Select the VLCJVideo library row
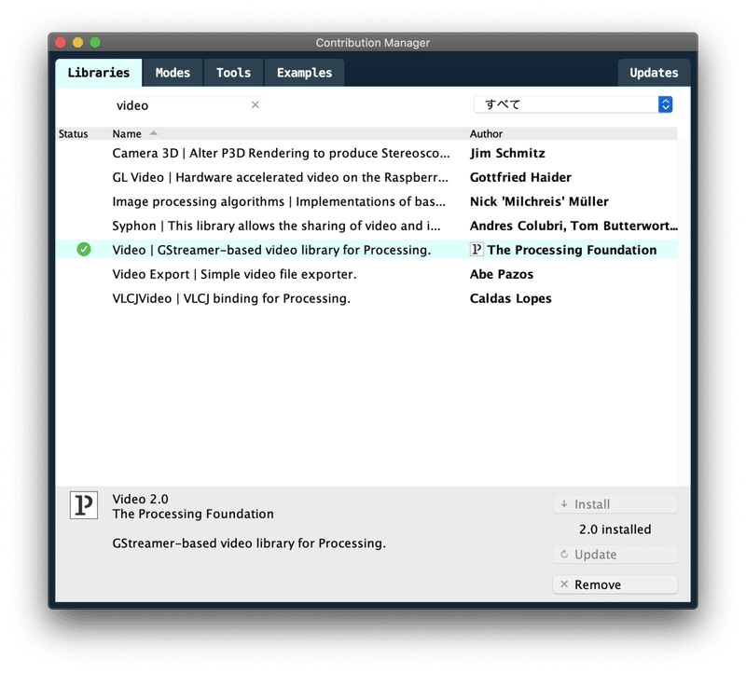The height and width of the screenshot is (673, 746). 366,298
